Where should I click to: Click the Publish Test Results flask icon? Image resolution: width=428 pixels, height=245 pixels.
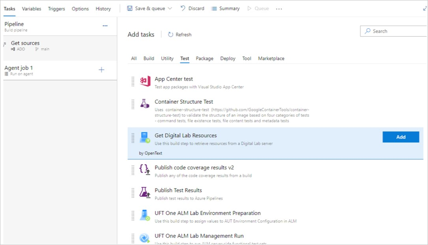pyautogui.click(x=145, y=193)
